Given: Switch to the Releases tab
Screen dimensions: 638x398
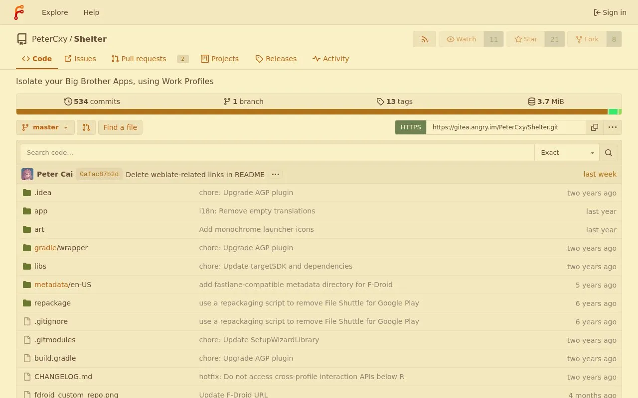Looking at the screenshot, I should point(276,59).
